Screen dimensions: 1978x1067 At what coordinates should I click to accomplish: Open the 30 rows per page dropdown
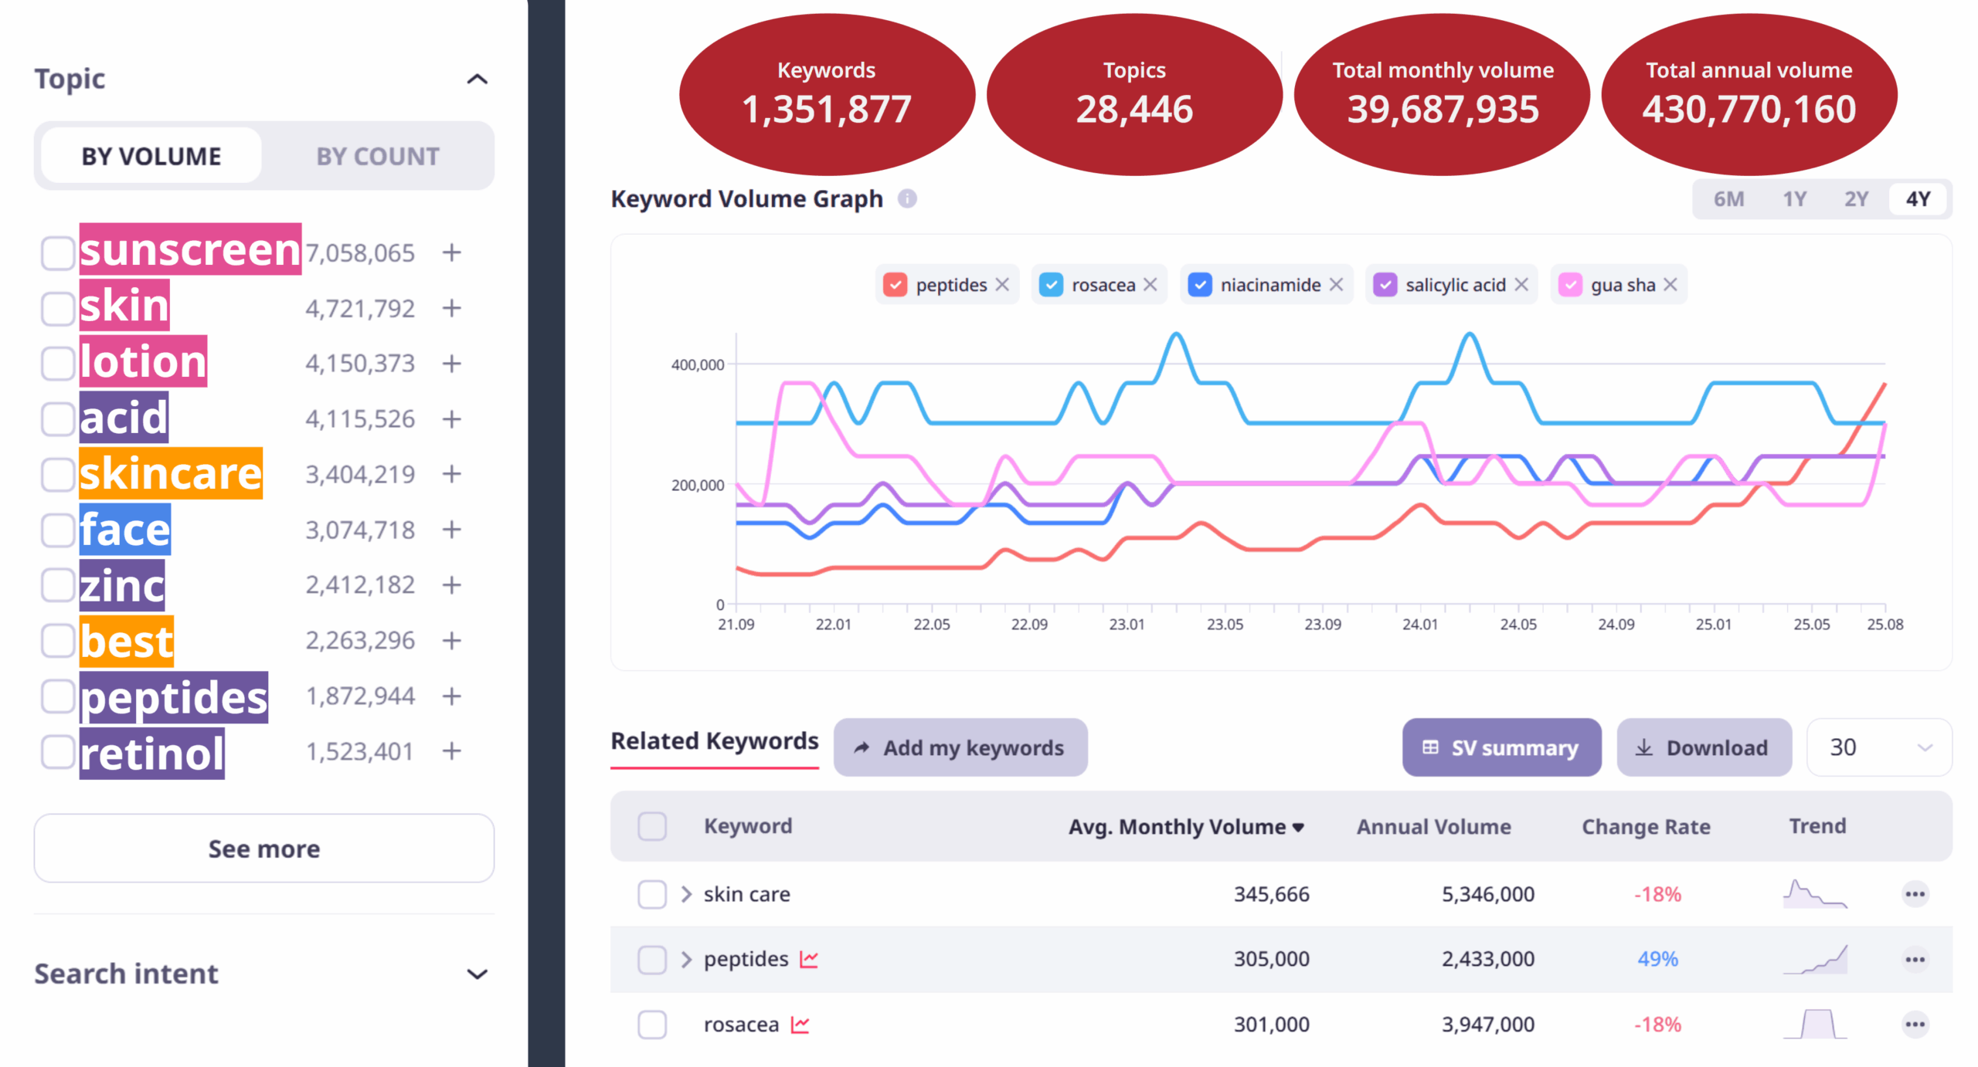1878,747
